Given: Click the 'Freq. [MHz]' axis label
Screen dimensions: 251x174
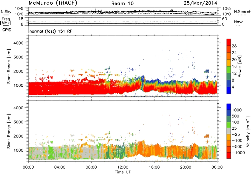Looking at the screenshot, I should coord(6,21).
